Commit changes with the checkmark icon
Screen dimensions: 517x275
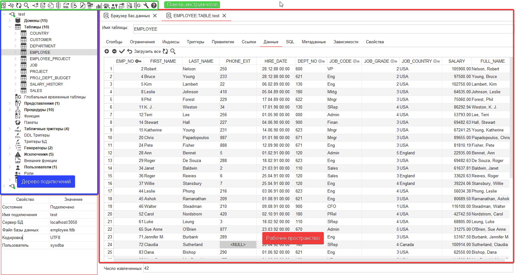point(122,51)
